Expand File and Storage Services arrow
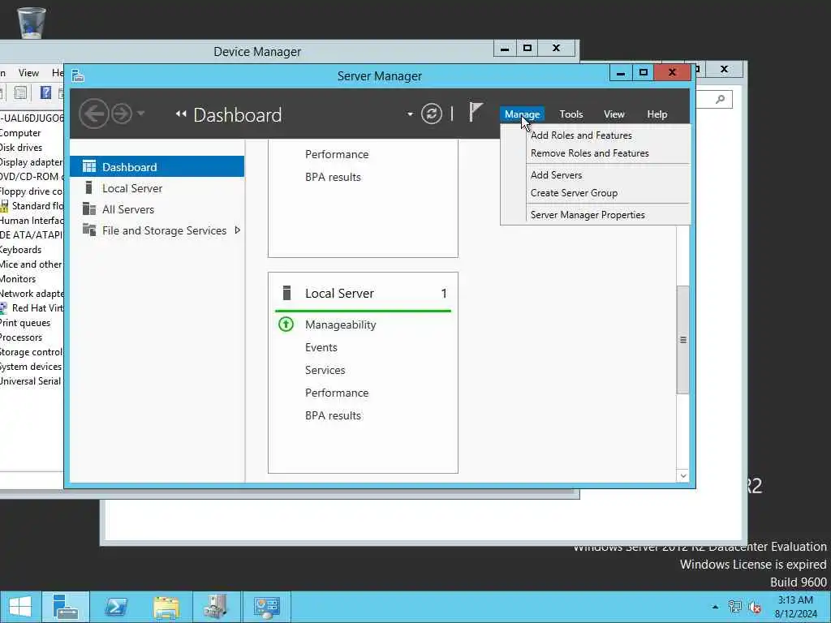 click(238, 230)
